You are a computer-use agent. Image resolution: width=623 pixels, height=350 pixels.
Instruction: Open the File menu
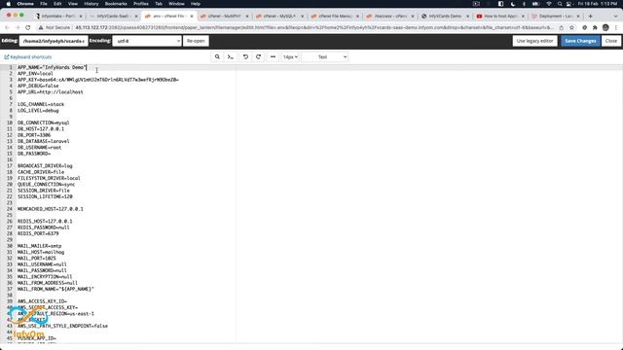(44, 4)
